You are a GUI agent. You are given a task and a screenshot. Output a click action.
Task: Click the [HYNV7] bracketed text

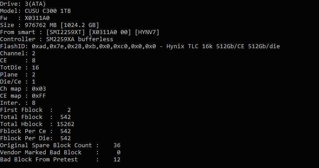click(x=147, y=32)
